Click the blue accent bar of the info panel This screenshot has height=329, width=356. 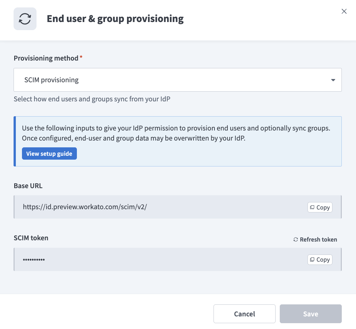15,141
